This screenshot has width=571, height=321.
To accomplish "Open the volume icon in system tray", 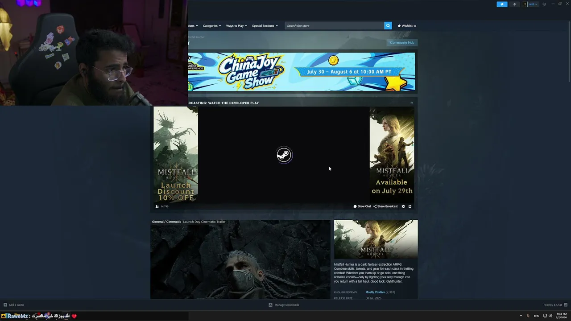I will coord(550,316).
